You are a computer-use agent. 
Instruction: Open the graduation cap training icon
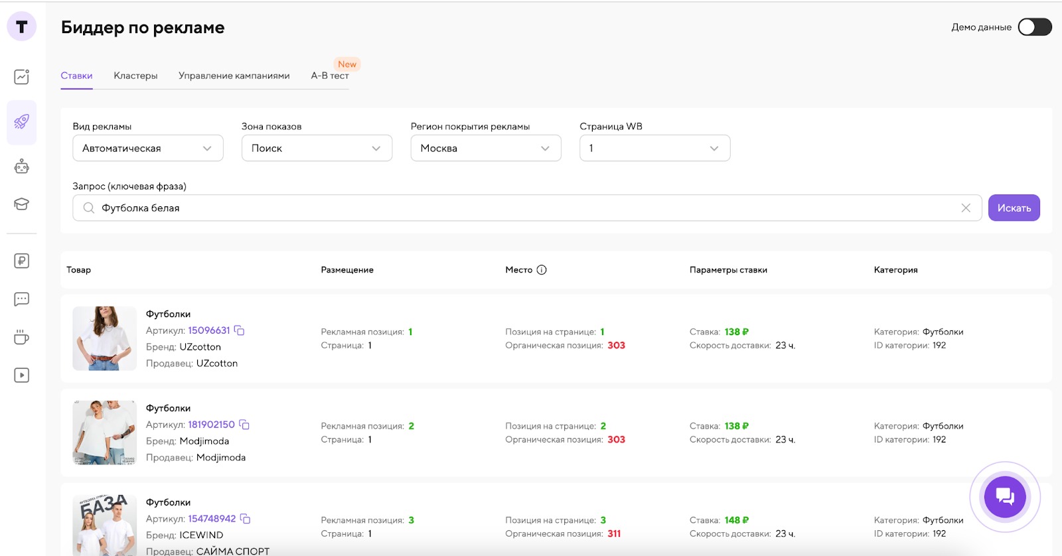(x=21, y=204)
